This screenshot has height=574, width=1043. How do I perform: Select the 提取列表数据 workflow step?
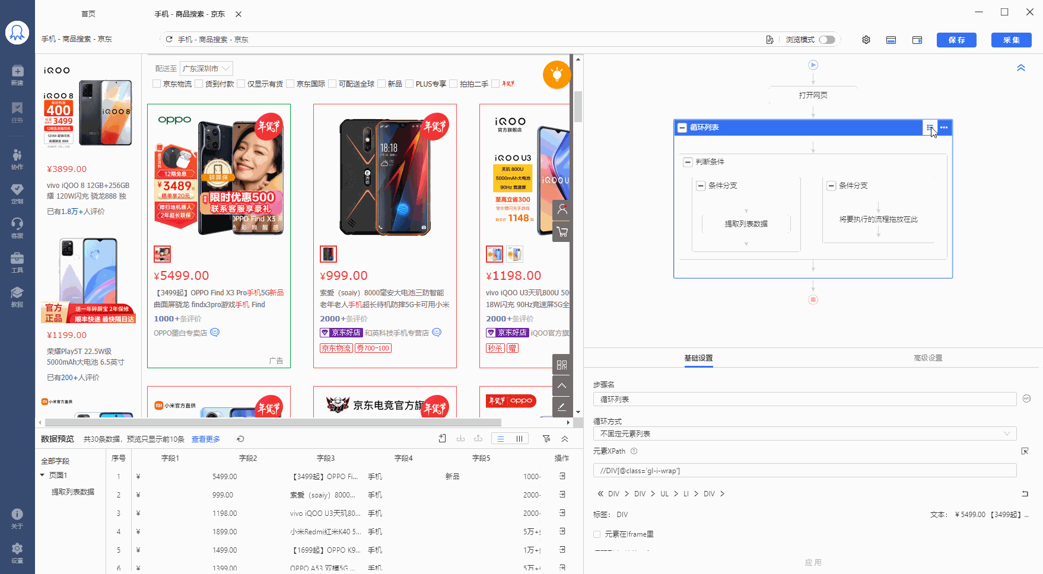(746, 224)
